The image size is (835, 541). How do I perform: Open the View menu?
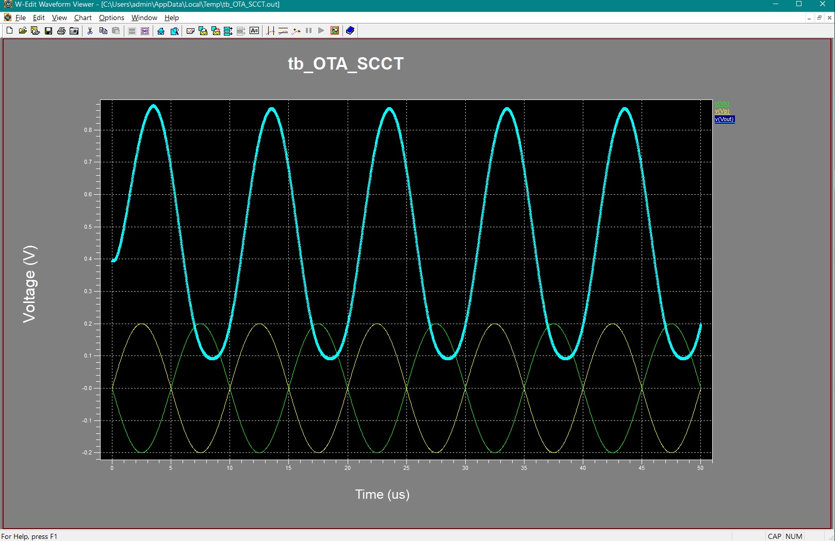click(59, 18)
